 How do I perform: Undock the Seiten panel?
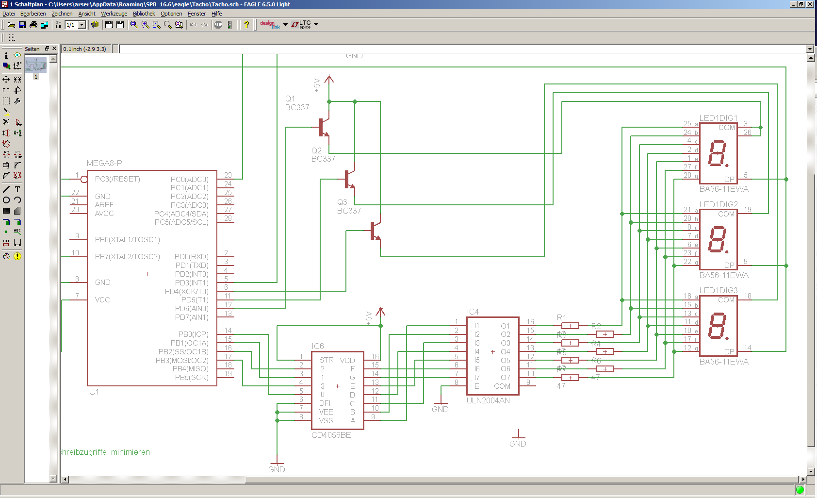pyautogui.click(x=47, y=49)
